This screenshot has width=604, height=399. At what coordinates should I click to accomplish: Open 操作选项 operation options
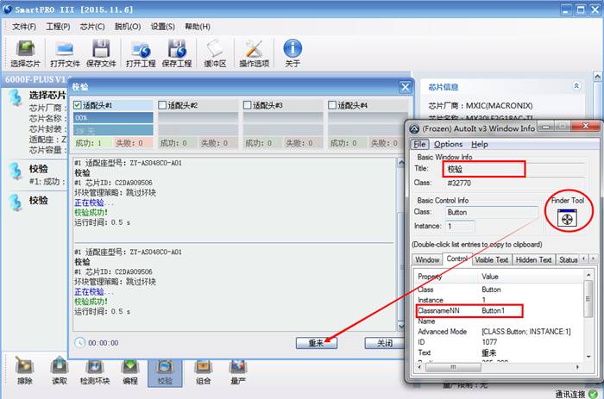254,51
